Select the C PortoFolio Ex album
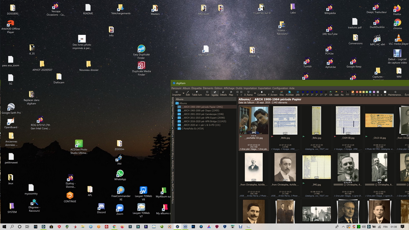 click(x=193, y=128)
